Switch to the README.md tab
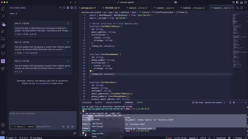The height and width of the screenshot is (139, 248). [112, 8]
